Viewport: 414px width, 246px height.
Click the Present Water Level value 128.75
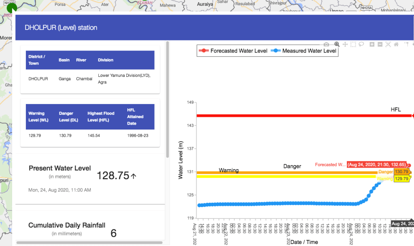coord(113,175)
